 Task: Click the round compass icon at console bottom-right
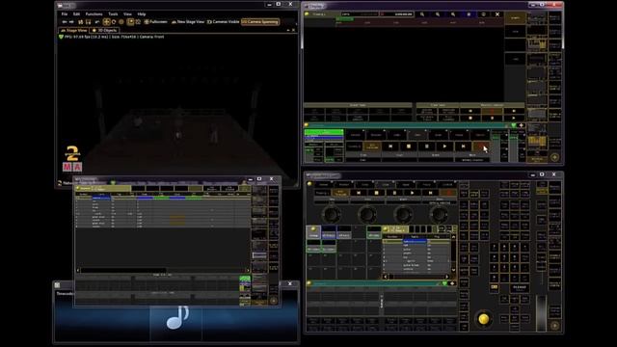click(555, 326)
